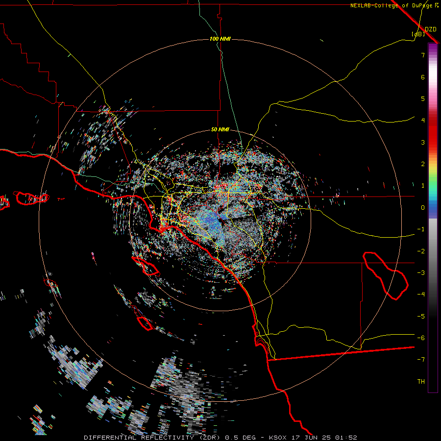This screenshot has height=441, width=441.
Task: Click the -3 value on the color scale
Action: point(421,273)
